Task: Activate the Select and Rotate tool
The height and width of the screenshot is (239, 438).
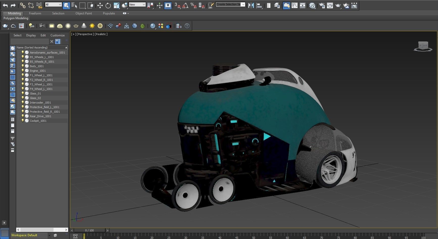Action: pos(108,5)
